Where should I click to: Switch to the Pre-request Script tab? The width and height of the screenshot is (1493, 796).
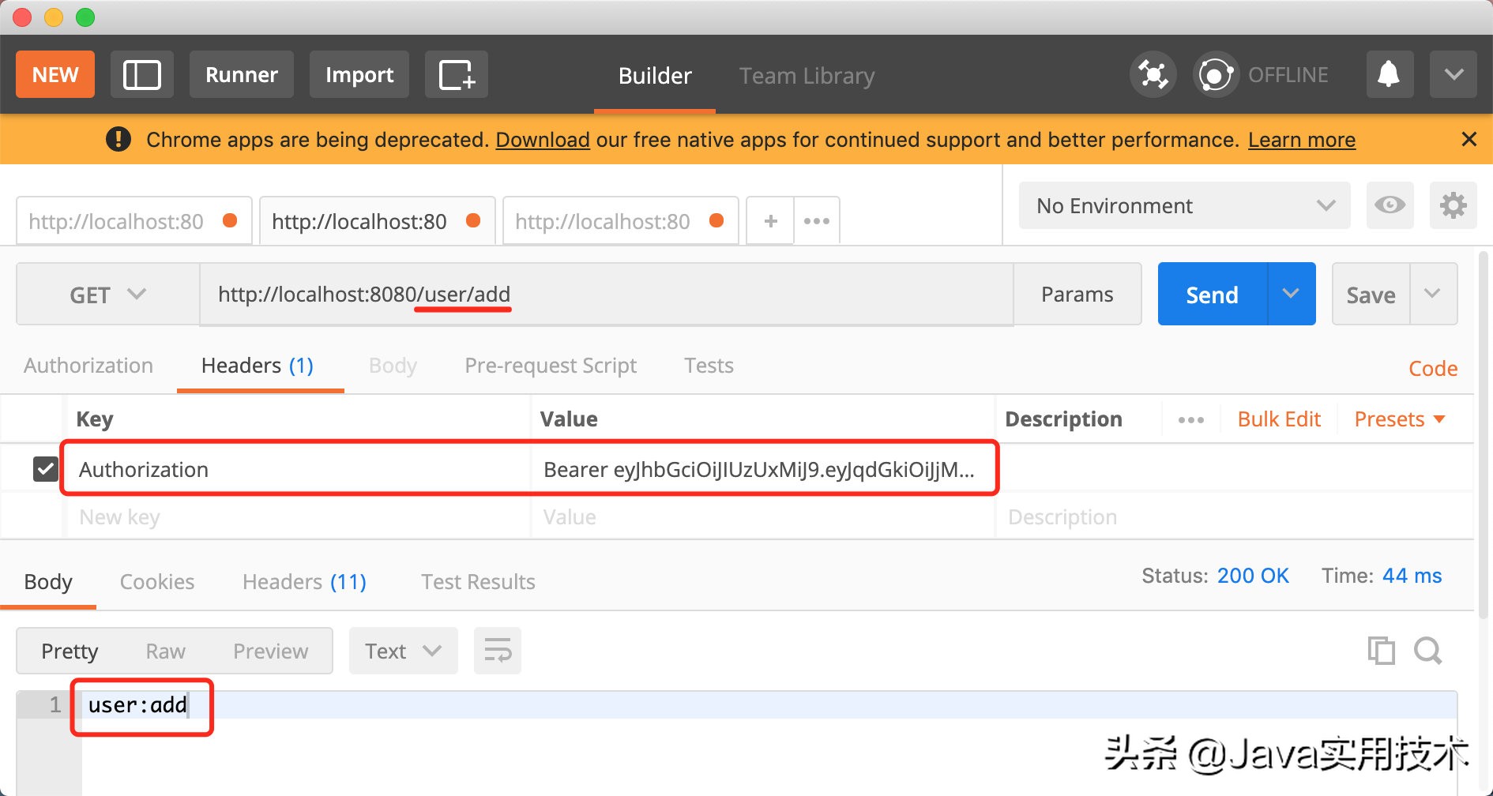(551, 366)
